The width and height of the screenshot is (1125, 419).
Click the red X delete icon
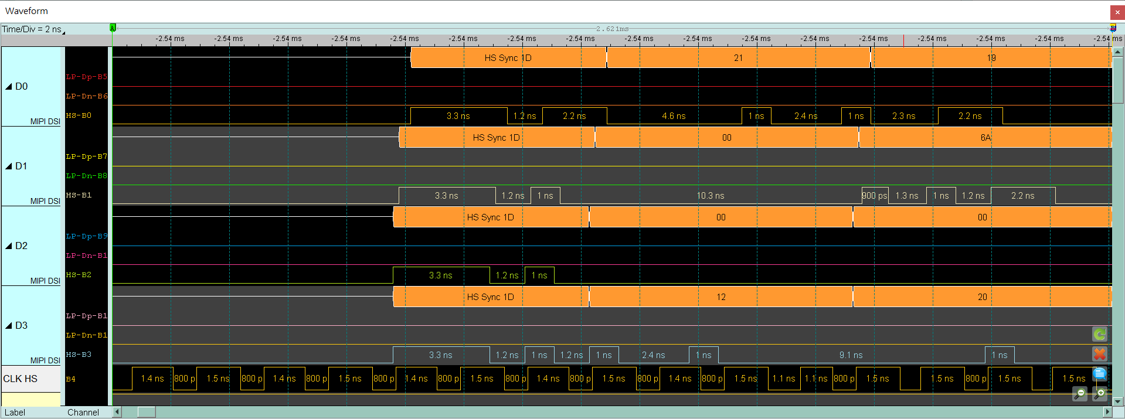click(x=1100, y=354)
